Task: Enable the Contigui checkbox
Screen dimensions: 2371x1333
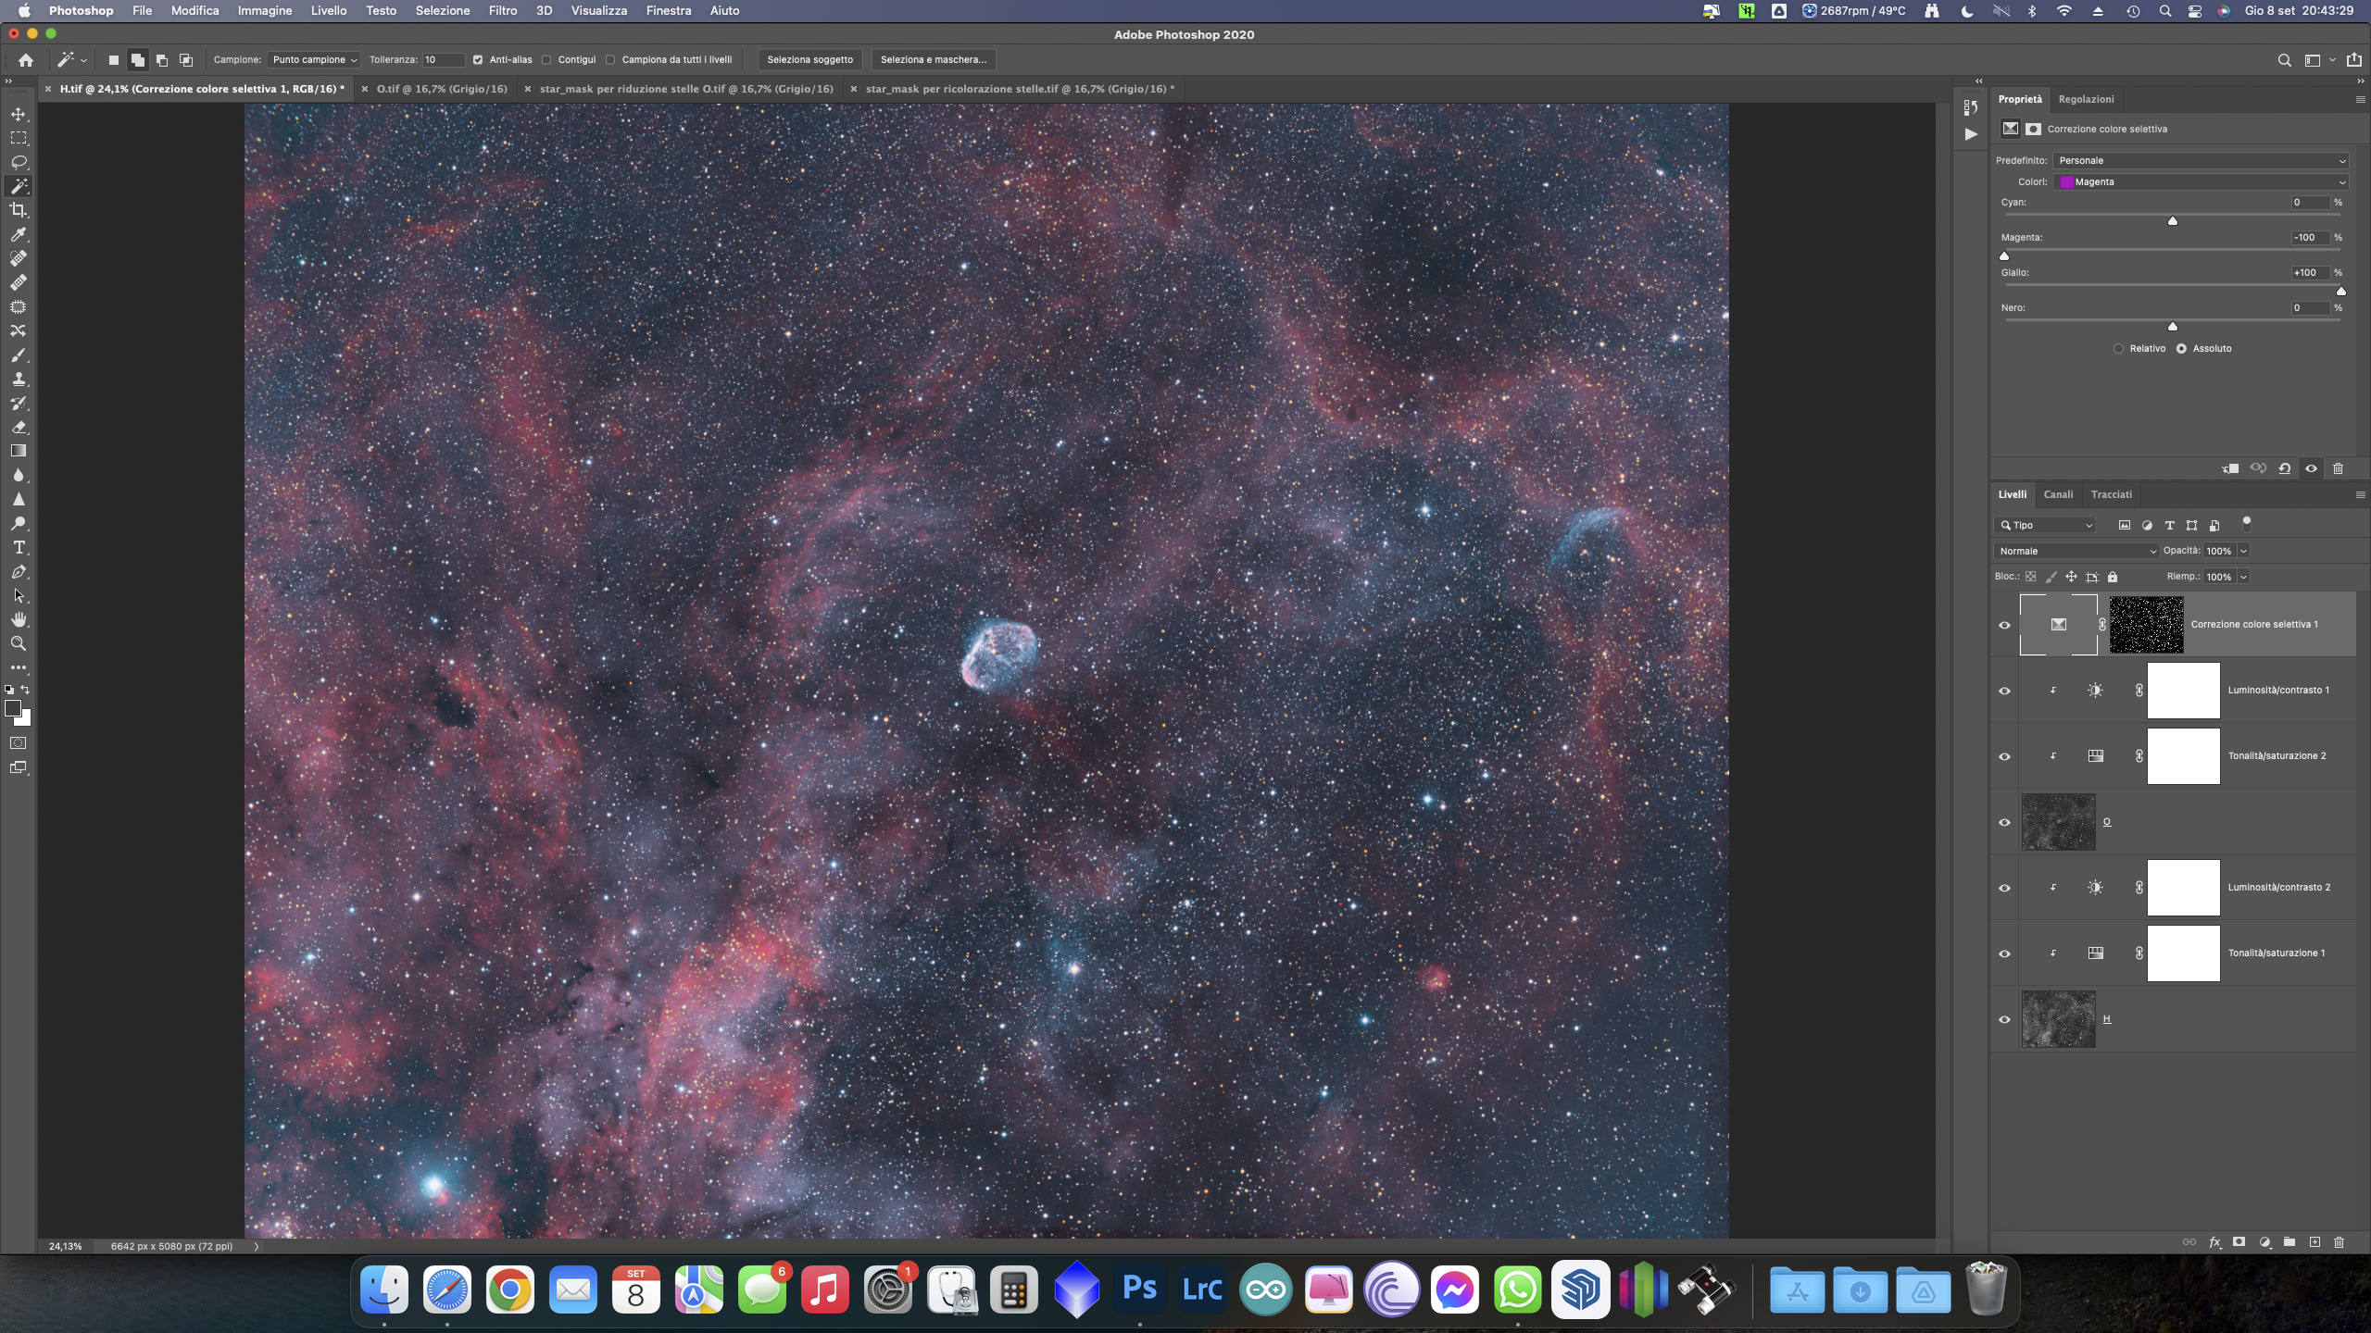Action: 547,59
